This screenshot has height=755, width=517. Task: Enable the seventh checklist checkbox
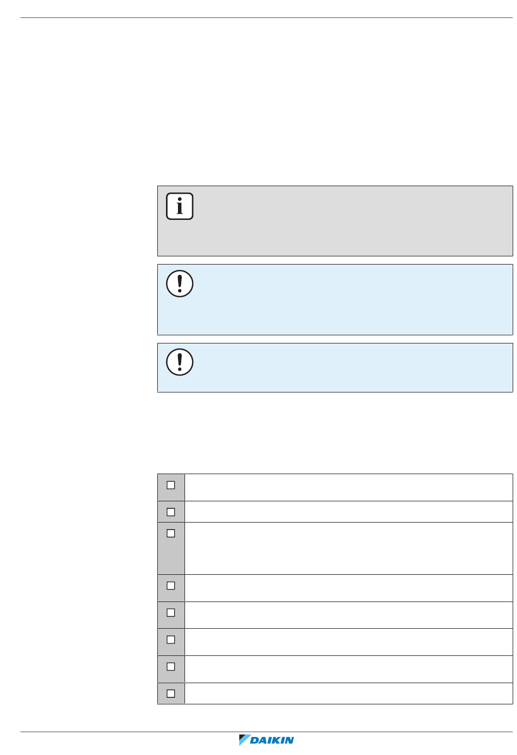(x=171, y=666)
